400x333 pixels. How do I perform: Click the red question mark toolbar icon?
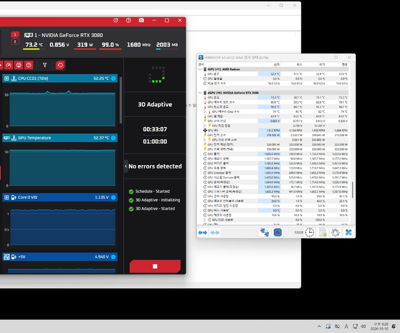(x=29, y=65)
